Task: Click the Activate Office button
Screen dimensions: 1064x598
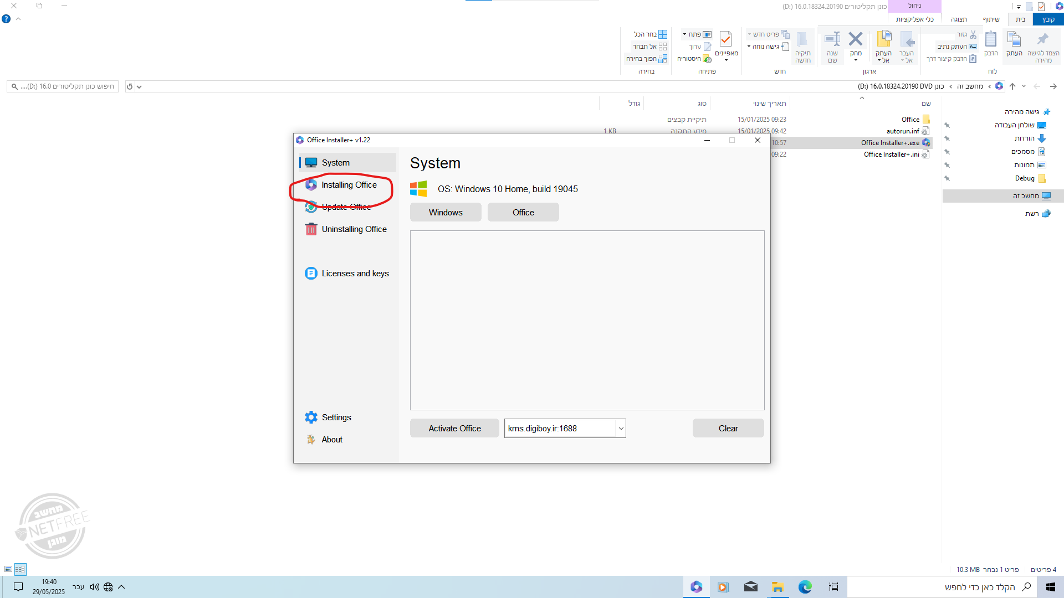Action: 454,429
